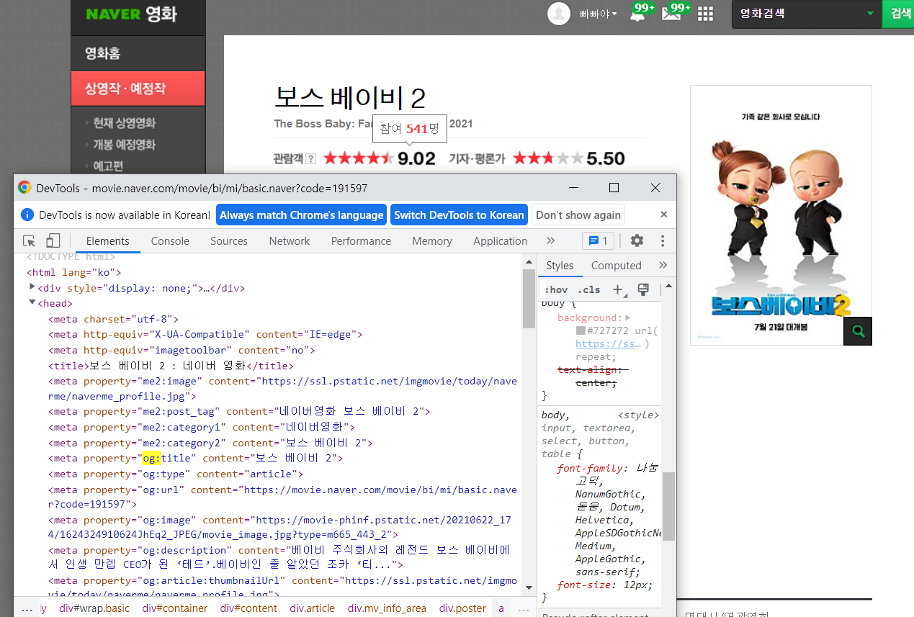Click Naver notifications bell icon
Viewport: 914px width, 617px height.
pyautogui.click(x=637, y=14)
